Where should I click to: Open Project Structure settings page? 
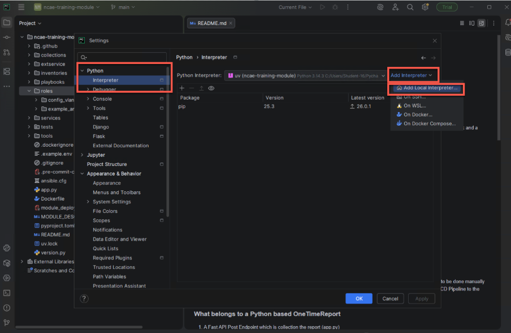click(x=107, y=164)
